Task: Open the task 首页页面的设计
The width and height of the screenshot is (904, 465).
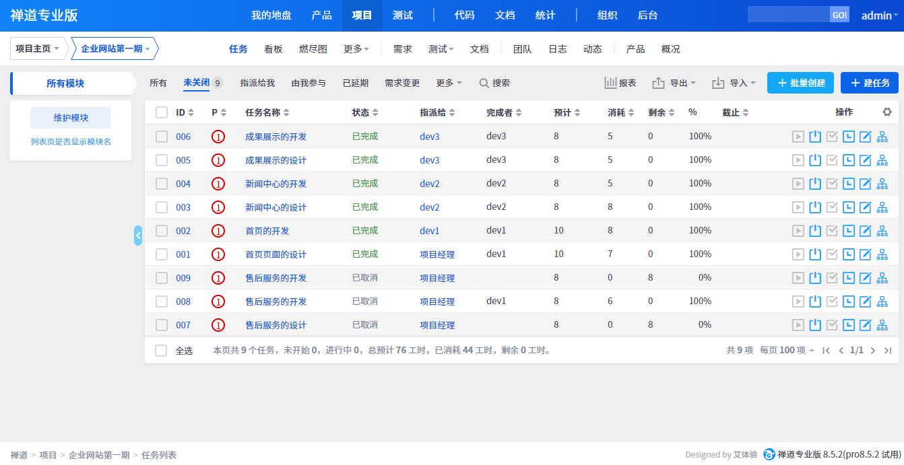Action: click(x=276, y=254)
